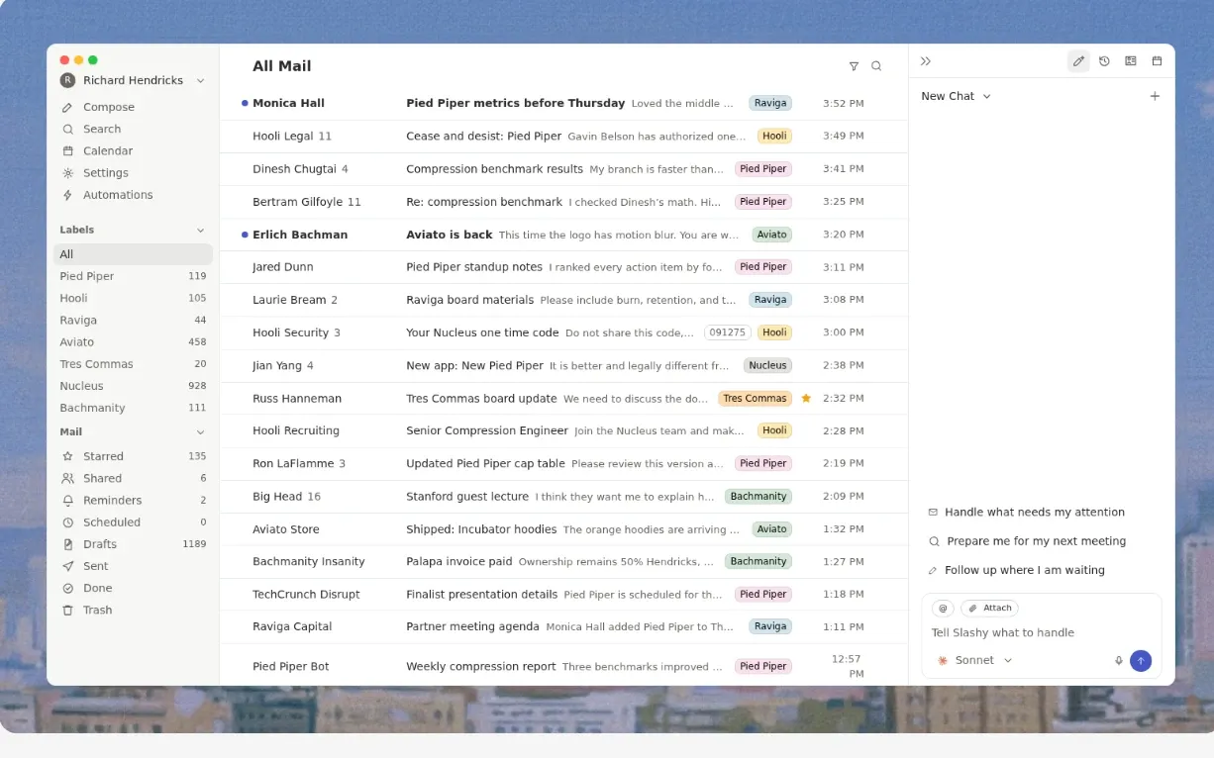Click the Automations lightning icon
The image size is (1214, 758).
coord(67,195)
